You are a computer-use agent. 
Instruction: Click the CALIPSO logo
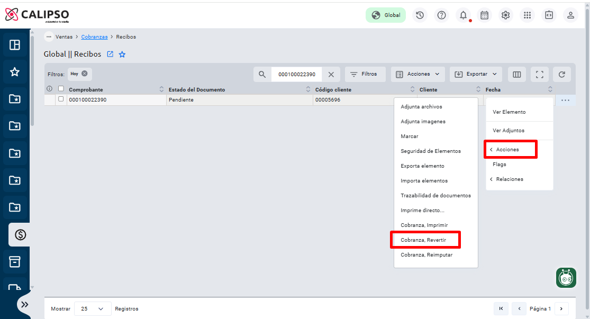click(37, 15)
